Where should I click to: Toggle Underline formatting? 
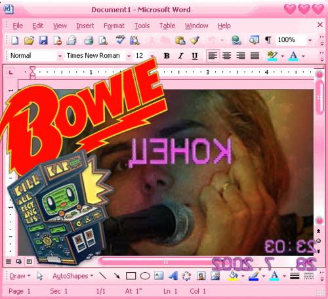[195, 56]
